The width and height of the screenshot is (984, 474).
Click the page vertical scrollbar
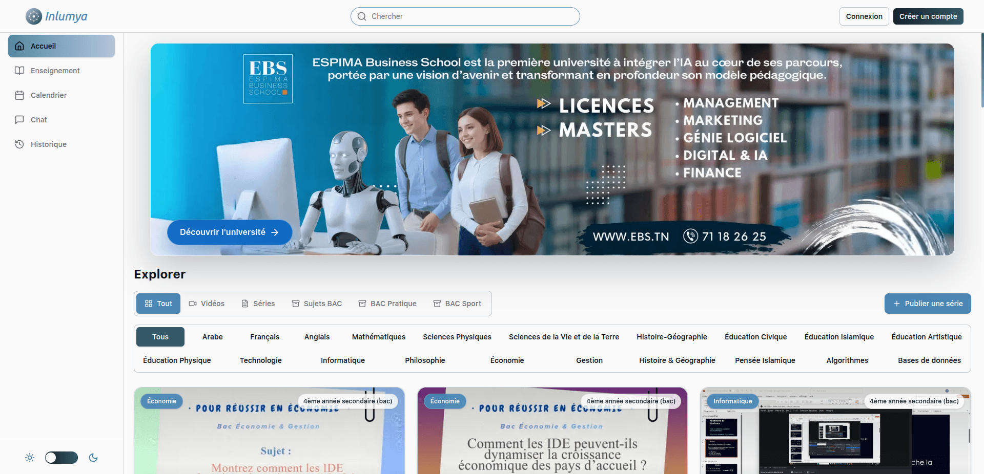[x=982, y=70]
